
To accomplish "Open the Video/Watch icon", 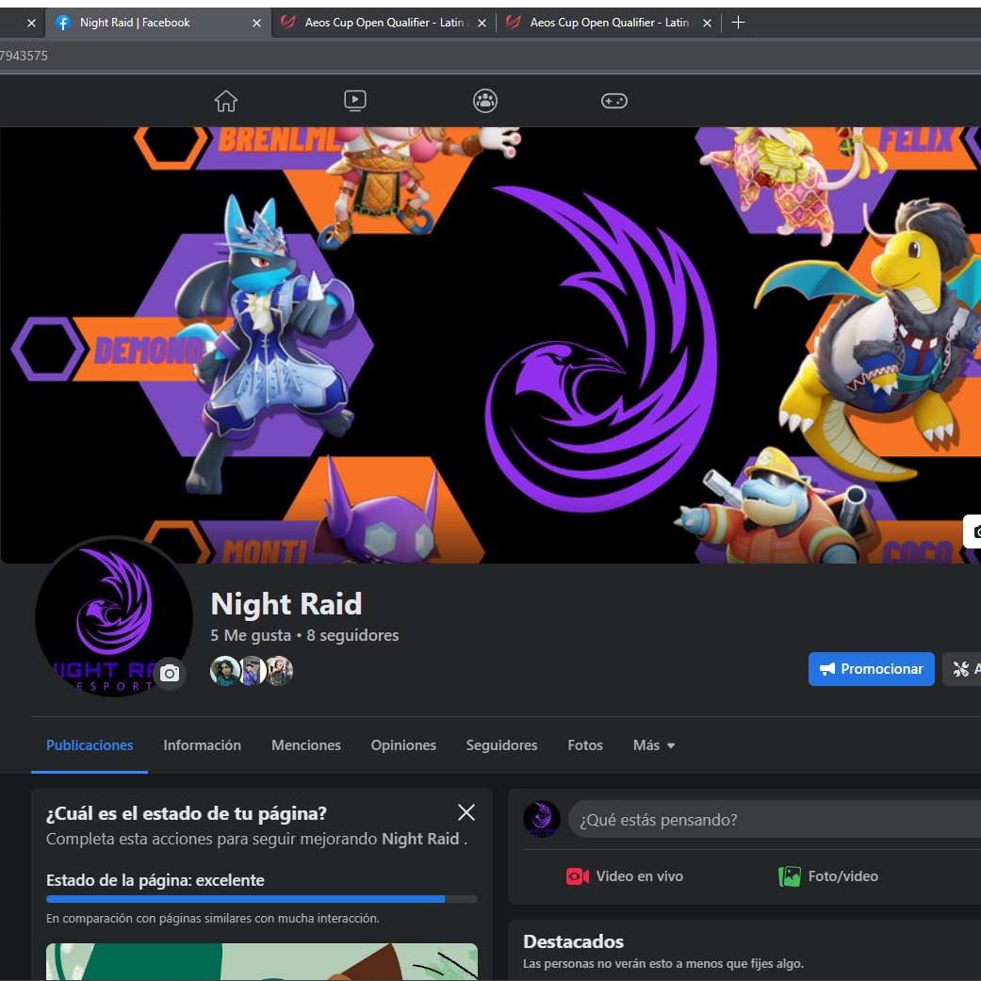I will click(355, 101).
